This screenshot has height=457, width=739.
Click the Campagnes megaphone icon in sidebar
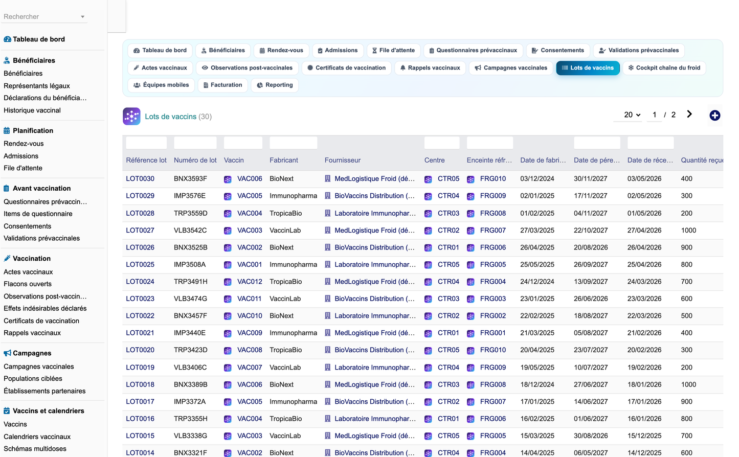tap(7, 353)
